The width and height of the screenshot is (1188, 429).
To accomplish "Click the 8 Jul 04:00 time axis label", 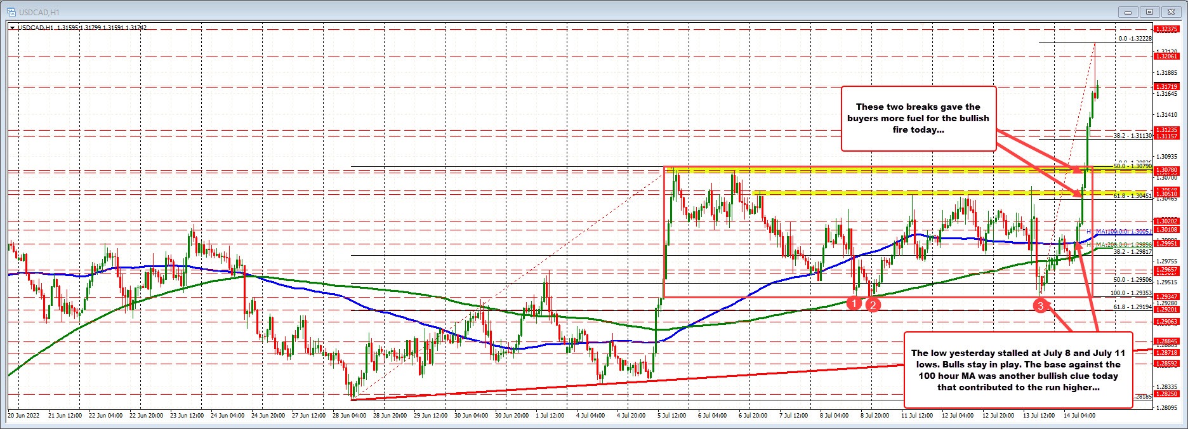I will point(833,416).
